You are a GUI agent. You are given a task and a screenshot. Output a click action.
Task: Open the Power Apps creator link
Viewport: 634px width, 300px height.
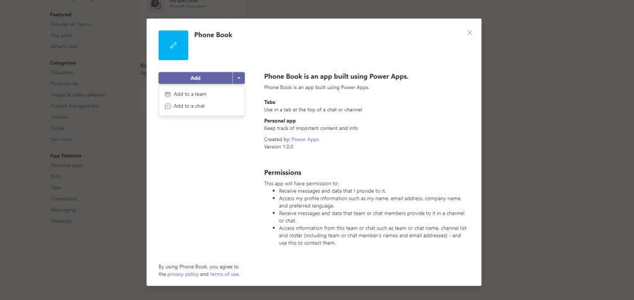coord(305,139)
